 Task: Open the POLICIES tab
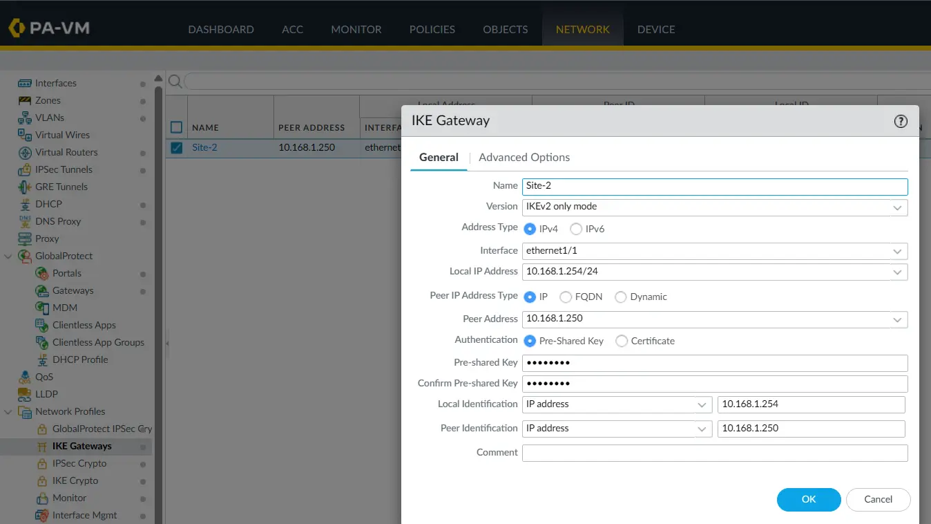[x=432, y=30]
